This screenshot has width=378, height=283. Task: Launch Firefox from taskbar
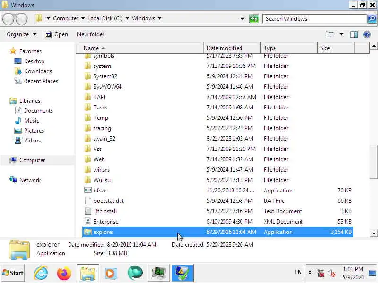tap(64, 273)
